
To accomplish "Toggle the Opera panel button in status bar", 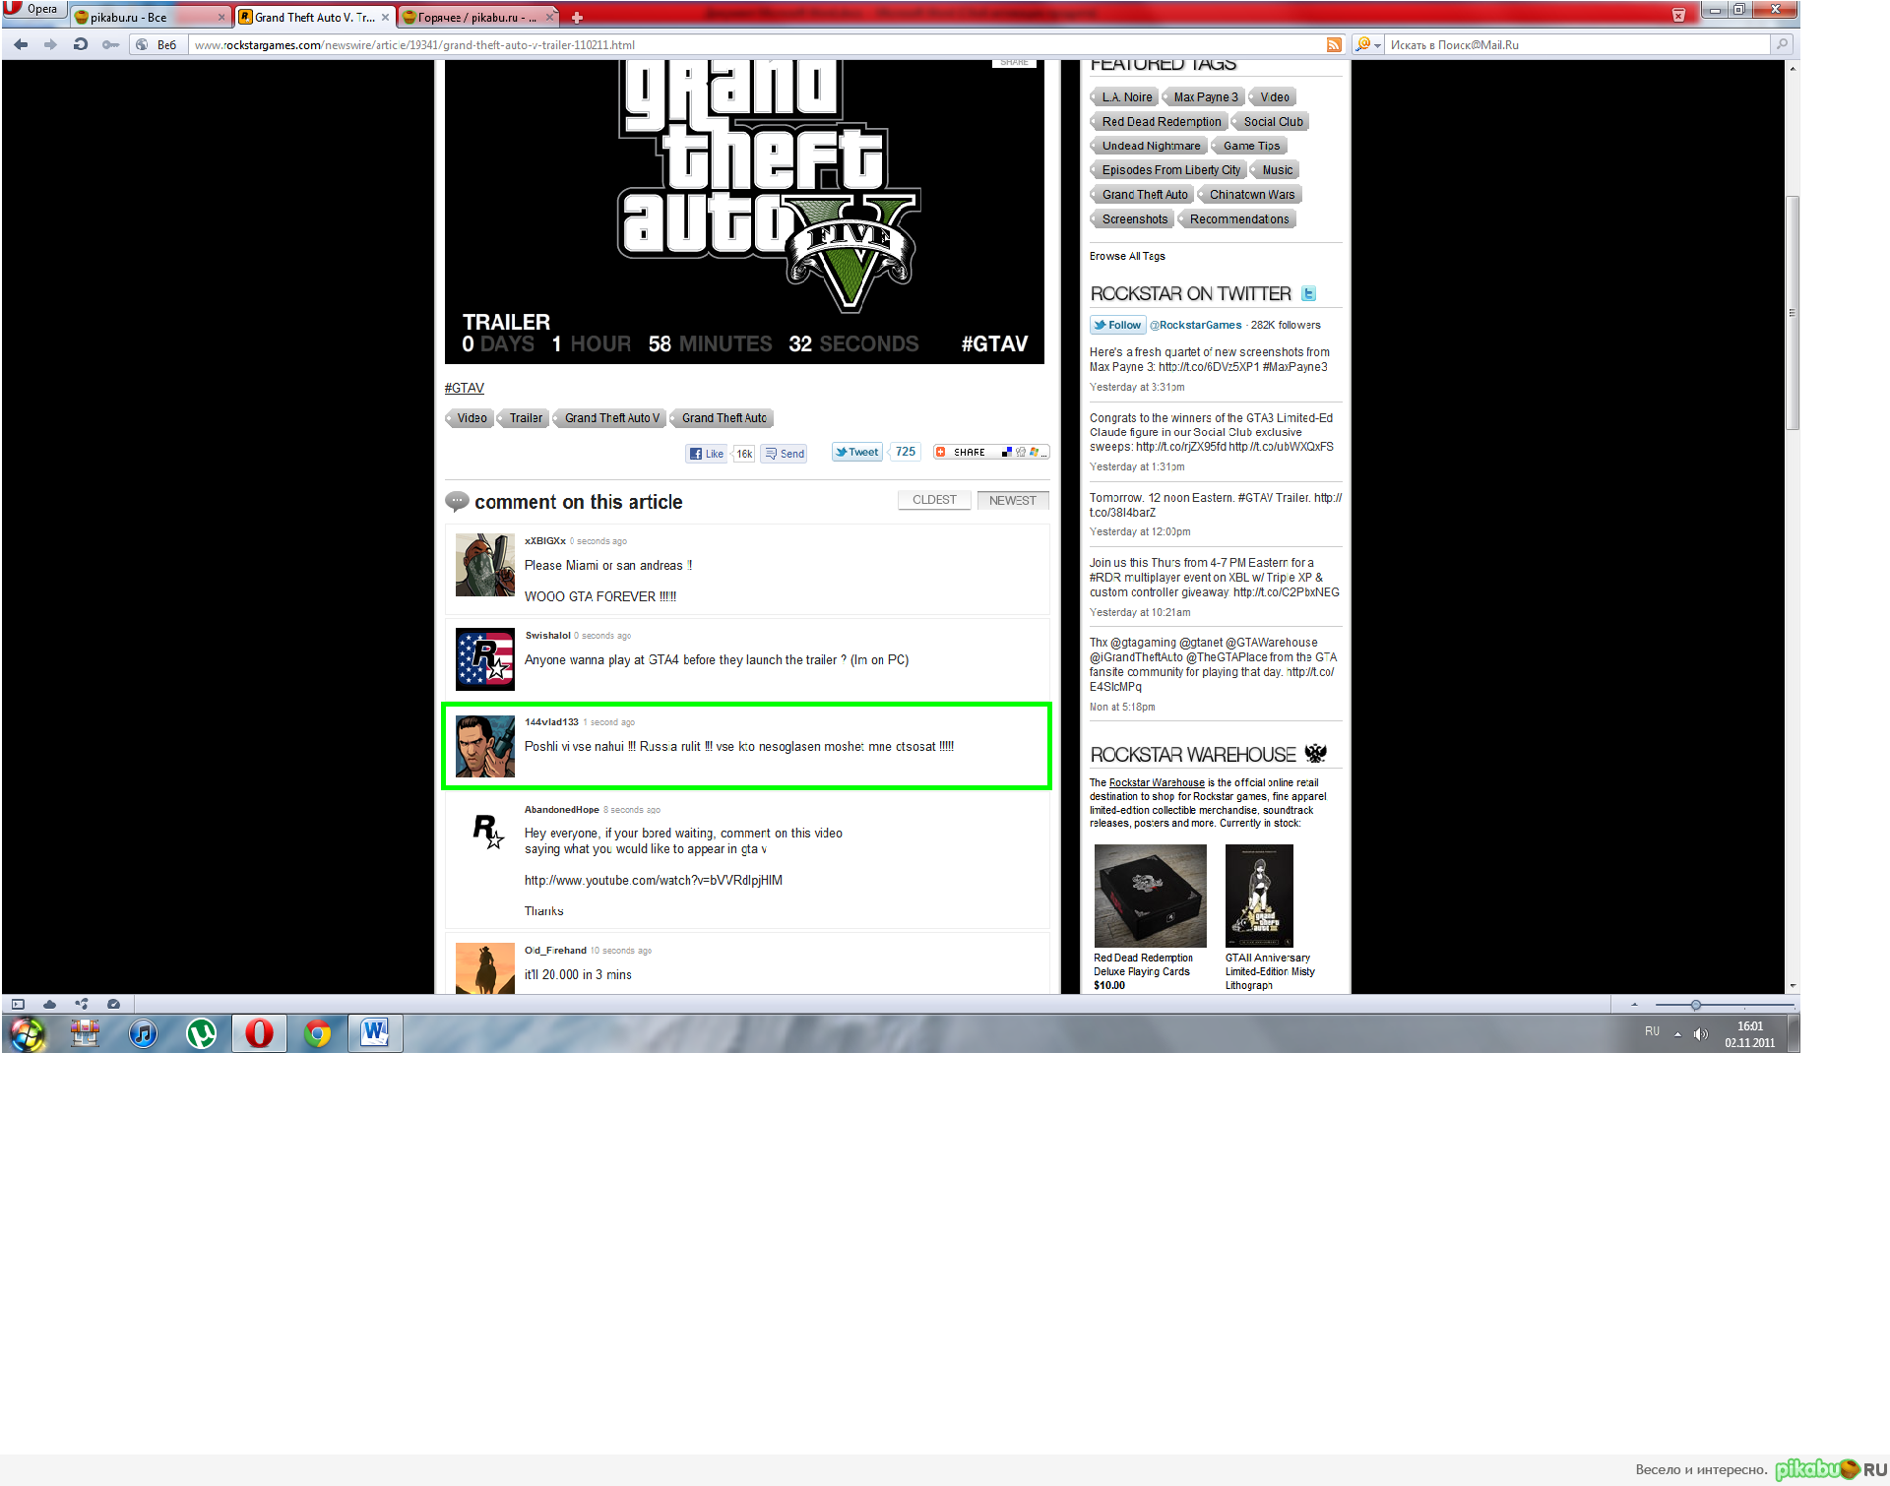I will 18,1004.
